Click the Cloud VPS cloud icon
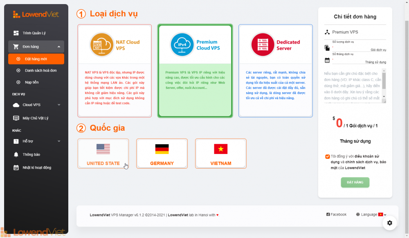The width and height of the screenshot is (409, 238). (16, 105)
